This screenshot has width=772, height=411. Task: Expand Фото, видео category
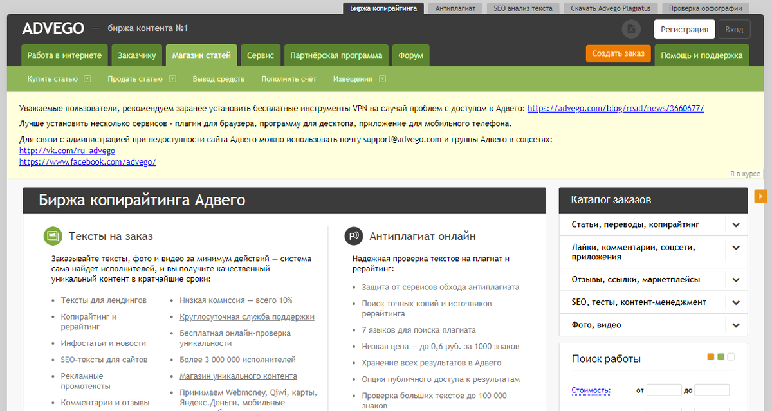point(736,325)
